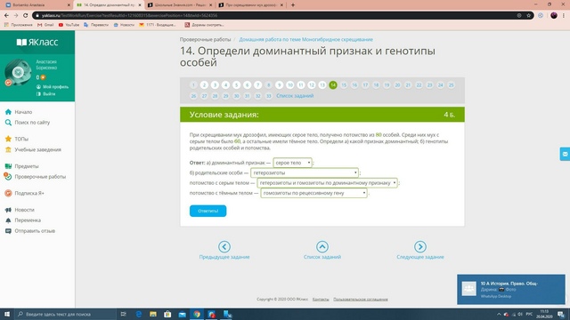Open Chrome from the taskbar
This screenshot has height=320, width=570.
197,314
